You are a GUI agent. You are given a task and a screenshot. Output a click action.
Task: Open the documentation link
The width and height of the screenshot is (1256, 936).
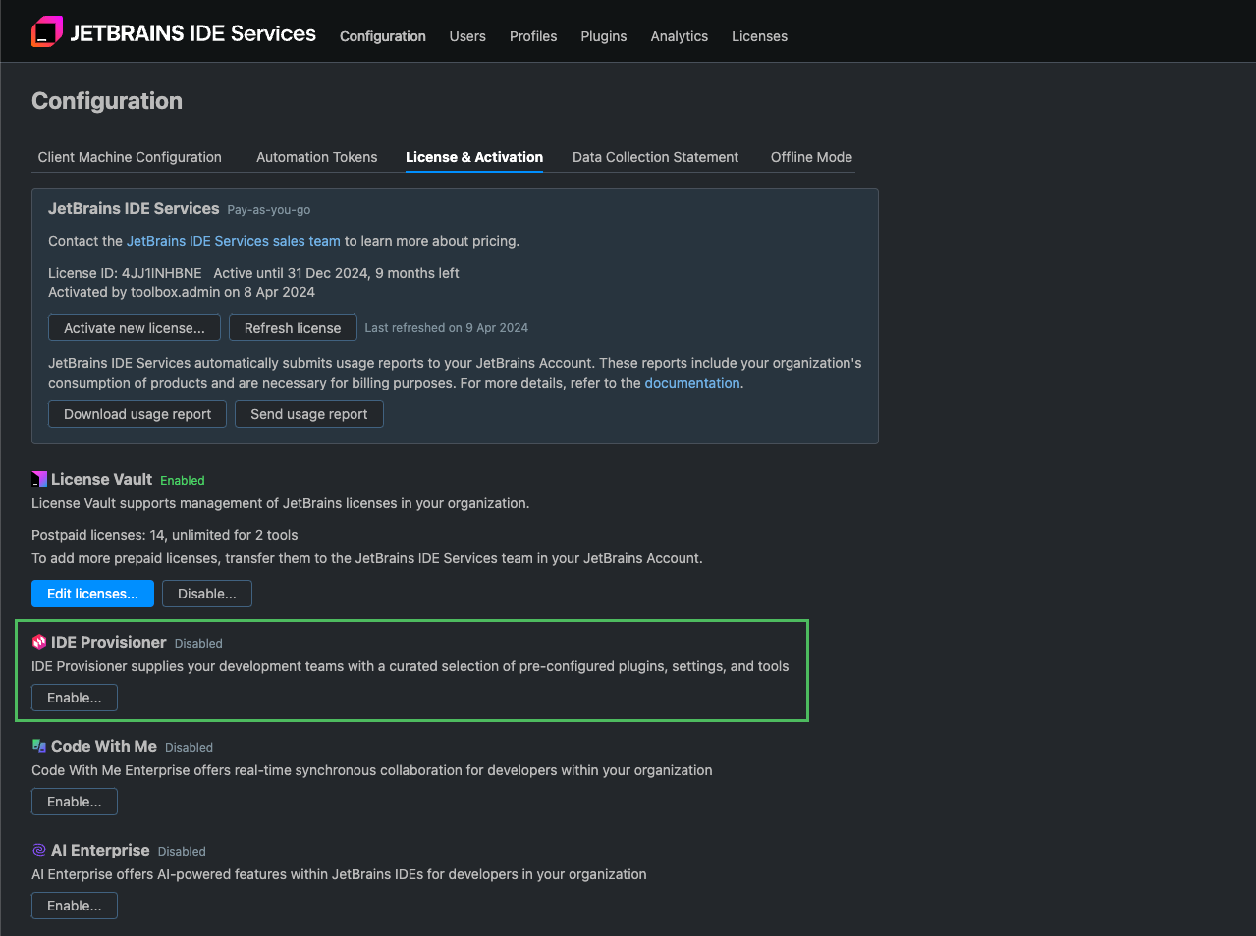click(692, 383)
